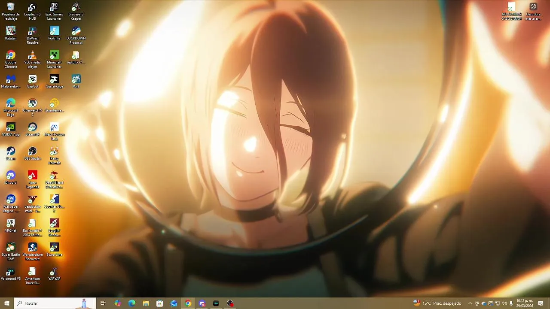550x309 pixels.
Task: Click the Buscar search box
Action: pos(55,303)
